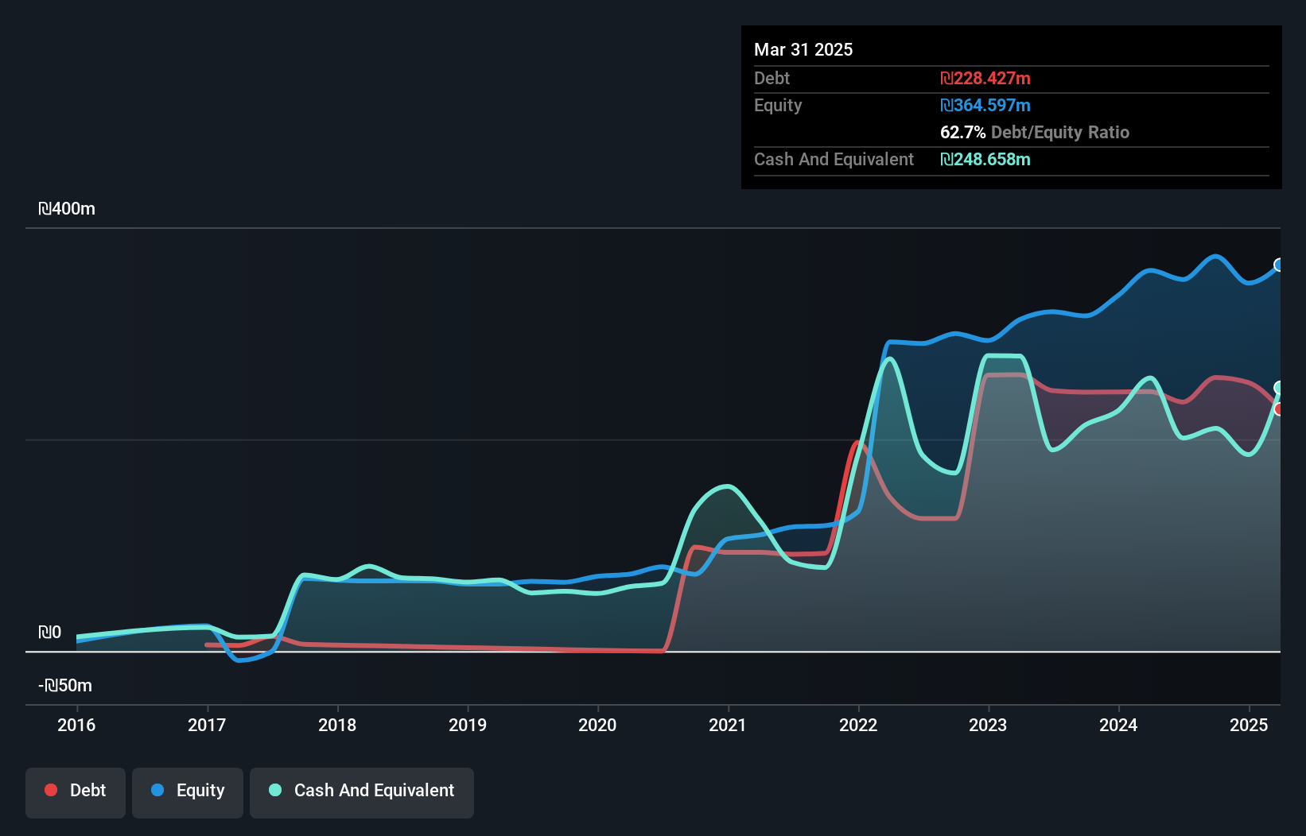Click the Cash value ₪248.658m

click(x=985, y=159)
